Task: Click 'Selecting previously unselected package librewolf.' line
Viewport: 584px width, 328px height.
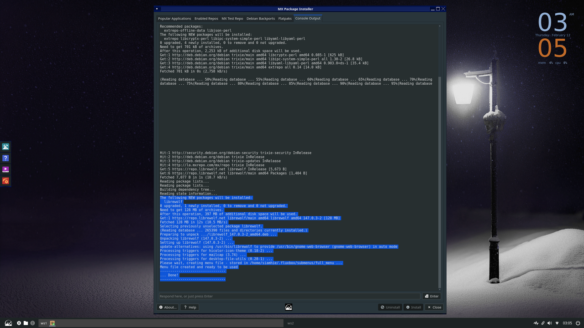Action: 211,226
